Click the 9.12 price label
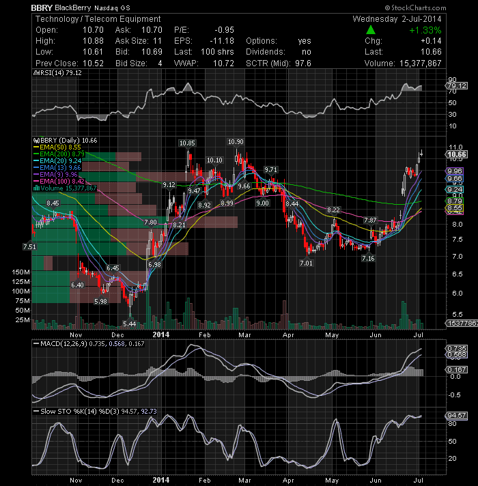 (x=169, y=185)
